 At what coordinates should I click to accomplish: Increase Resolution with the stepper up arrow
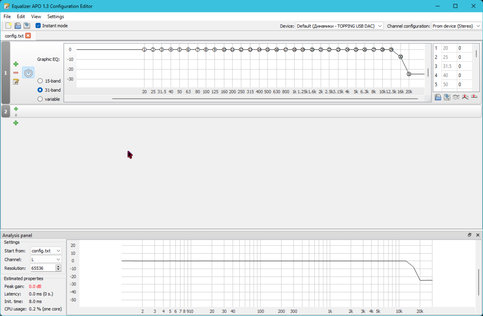point(58,266)
